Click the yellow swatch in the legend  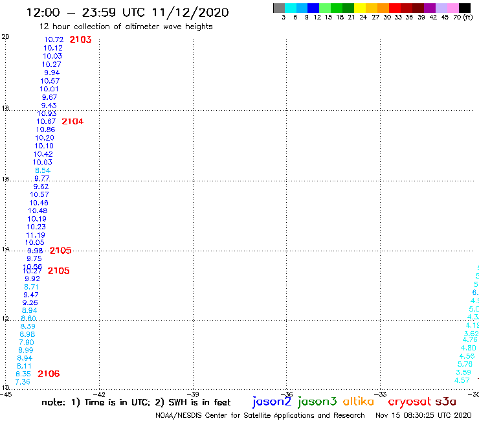[x=360, y=8]
